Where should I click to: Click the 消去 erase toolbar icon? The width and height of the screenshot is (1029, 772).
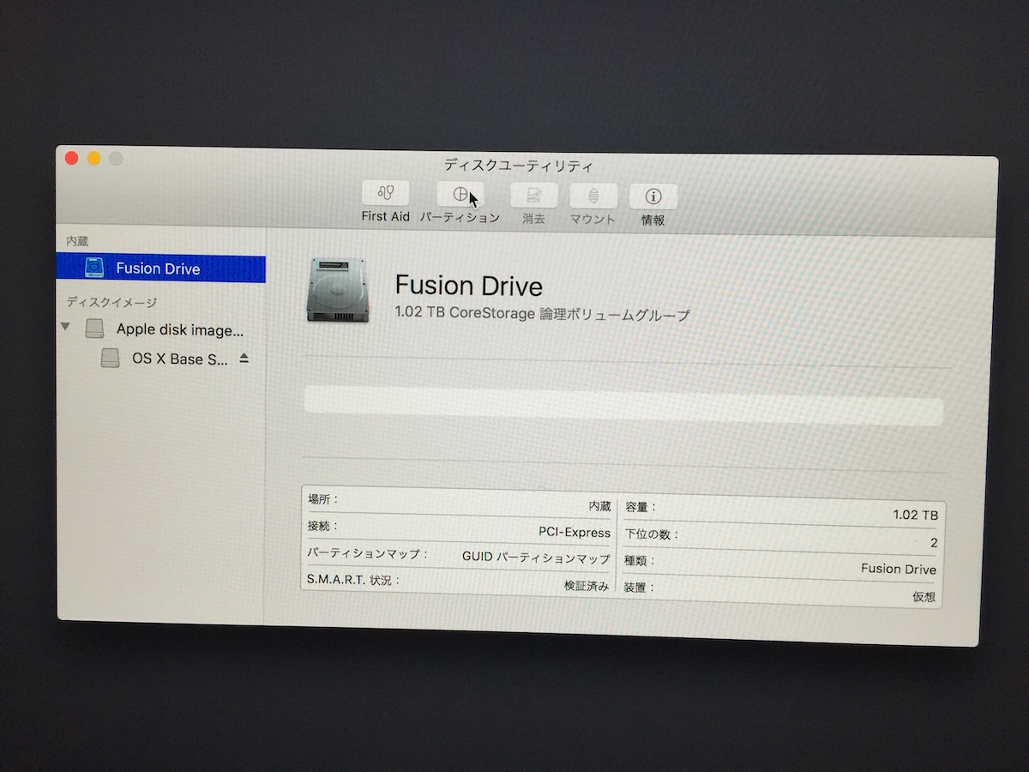(x=533, y=196)
